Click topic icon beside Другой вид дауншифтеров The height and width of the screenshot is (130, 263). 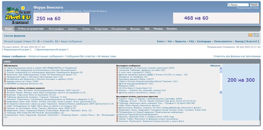(117, 84)
